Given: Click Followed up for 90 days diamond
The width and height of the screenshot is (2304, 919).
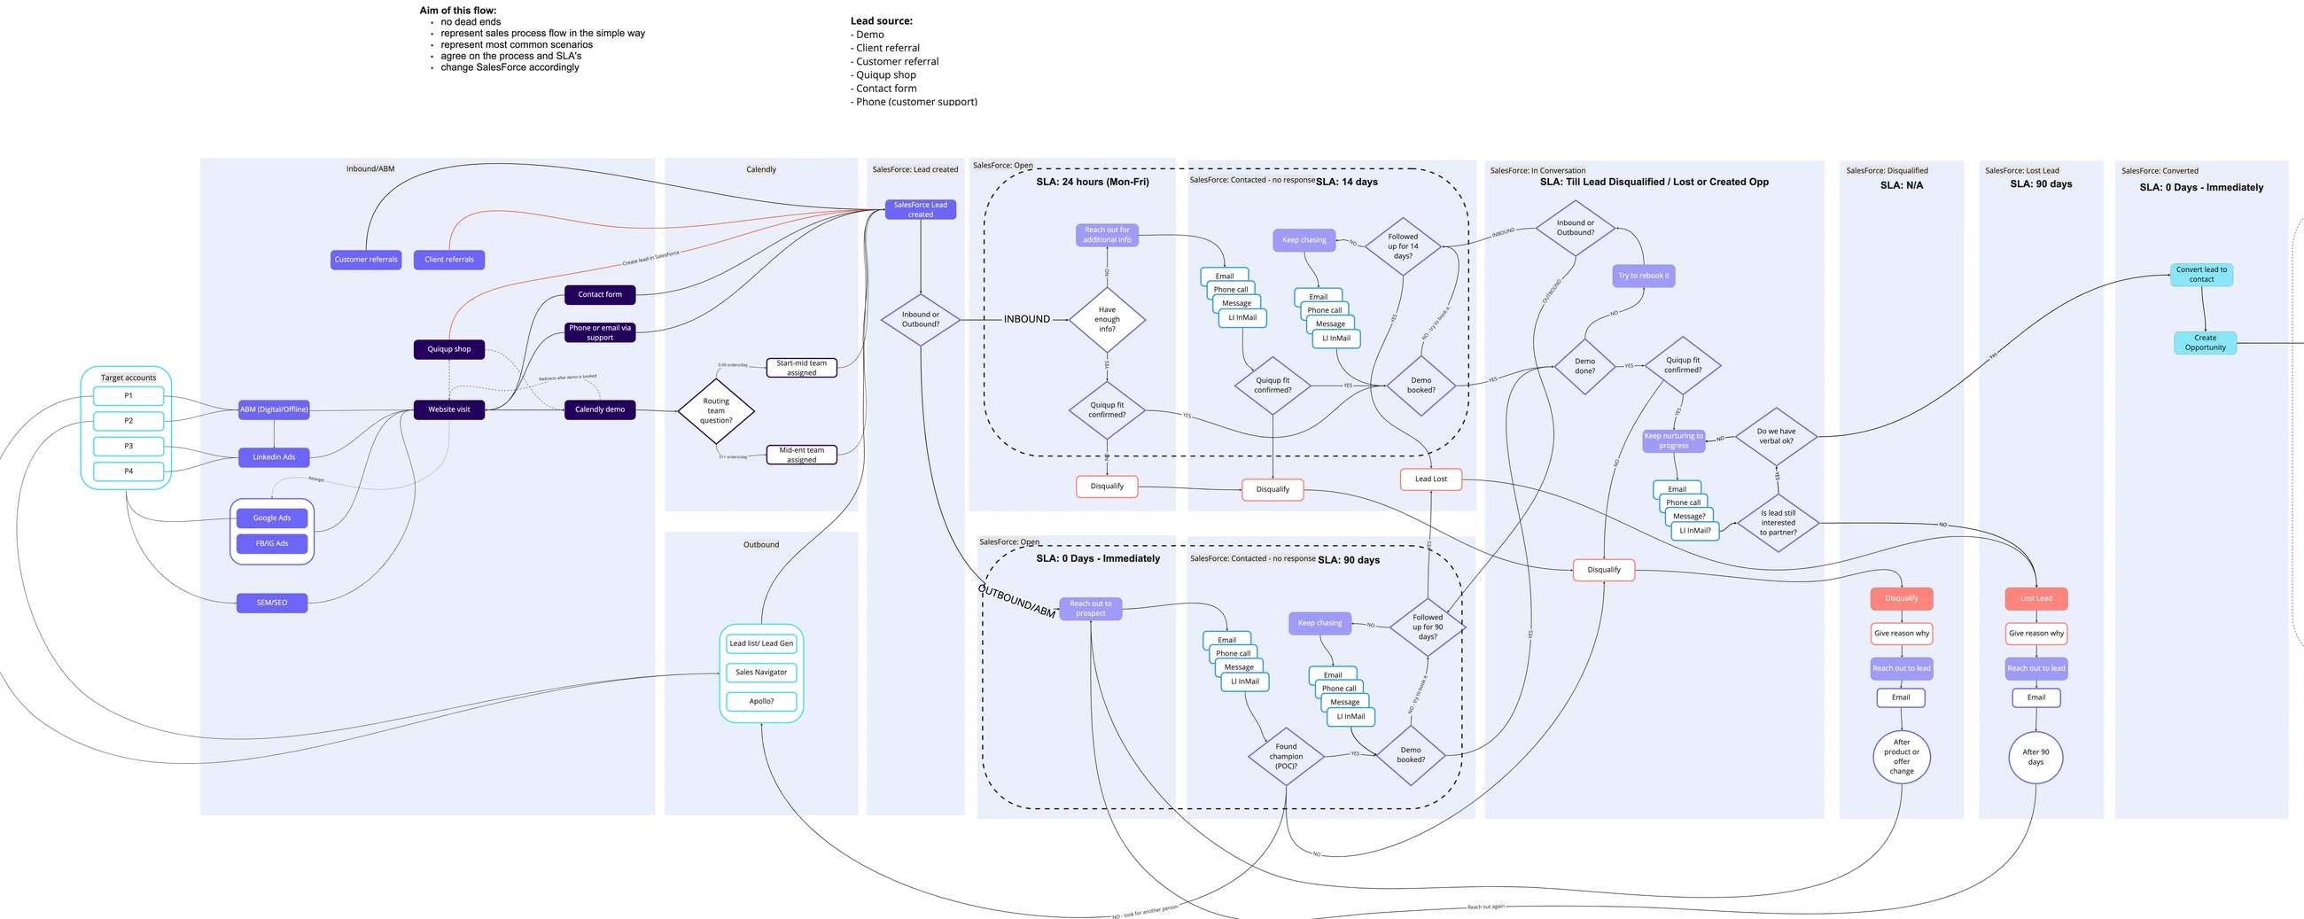Looking at the screenshot, I should pyautogui.click(x=1428, y=627).
